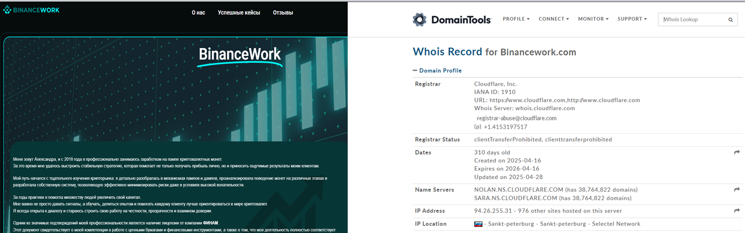The width and height of the screenshot is (745, 233).
Task: Click the BinanceWork logo icon in header
Action: point(7,9)
